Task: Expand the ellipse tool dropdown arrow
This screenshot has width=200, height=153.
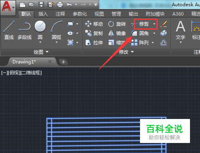Action: (x=77, y=33)
